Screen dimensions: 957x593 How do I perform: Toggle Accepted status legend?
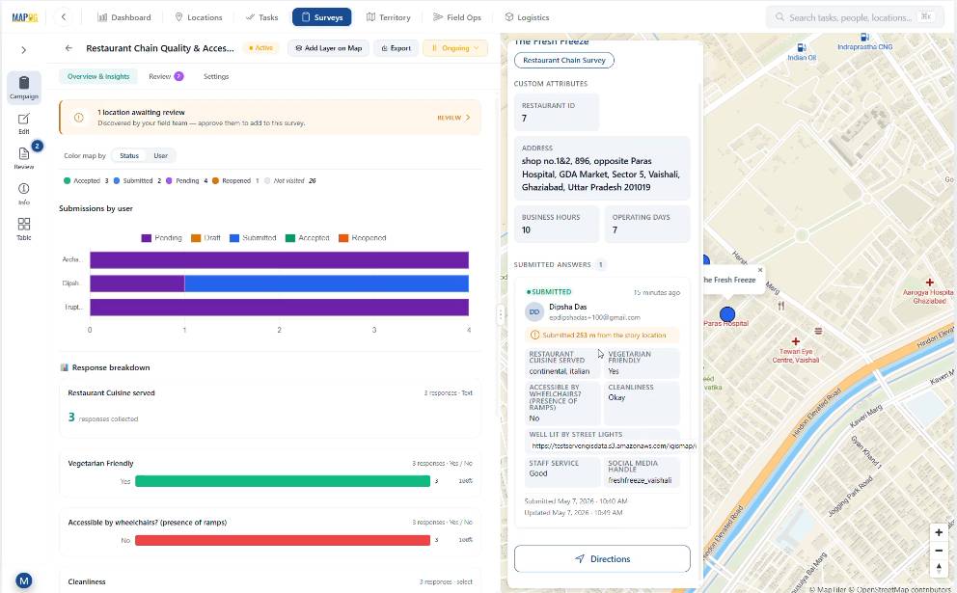click(x=86, y=181)
